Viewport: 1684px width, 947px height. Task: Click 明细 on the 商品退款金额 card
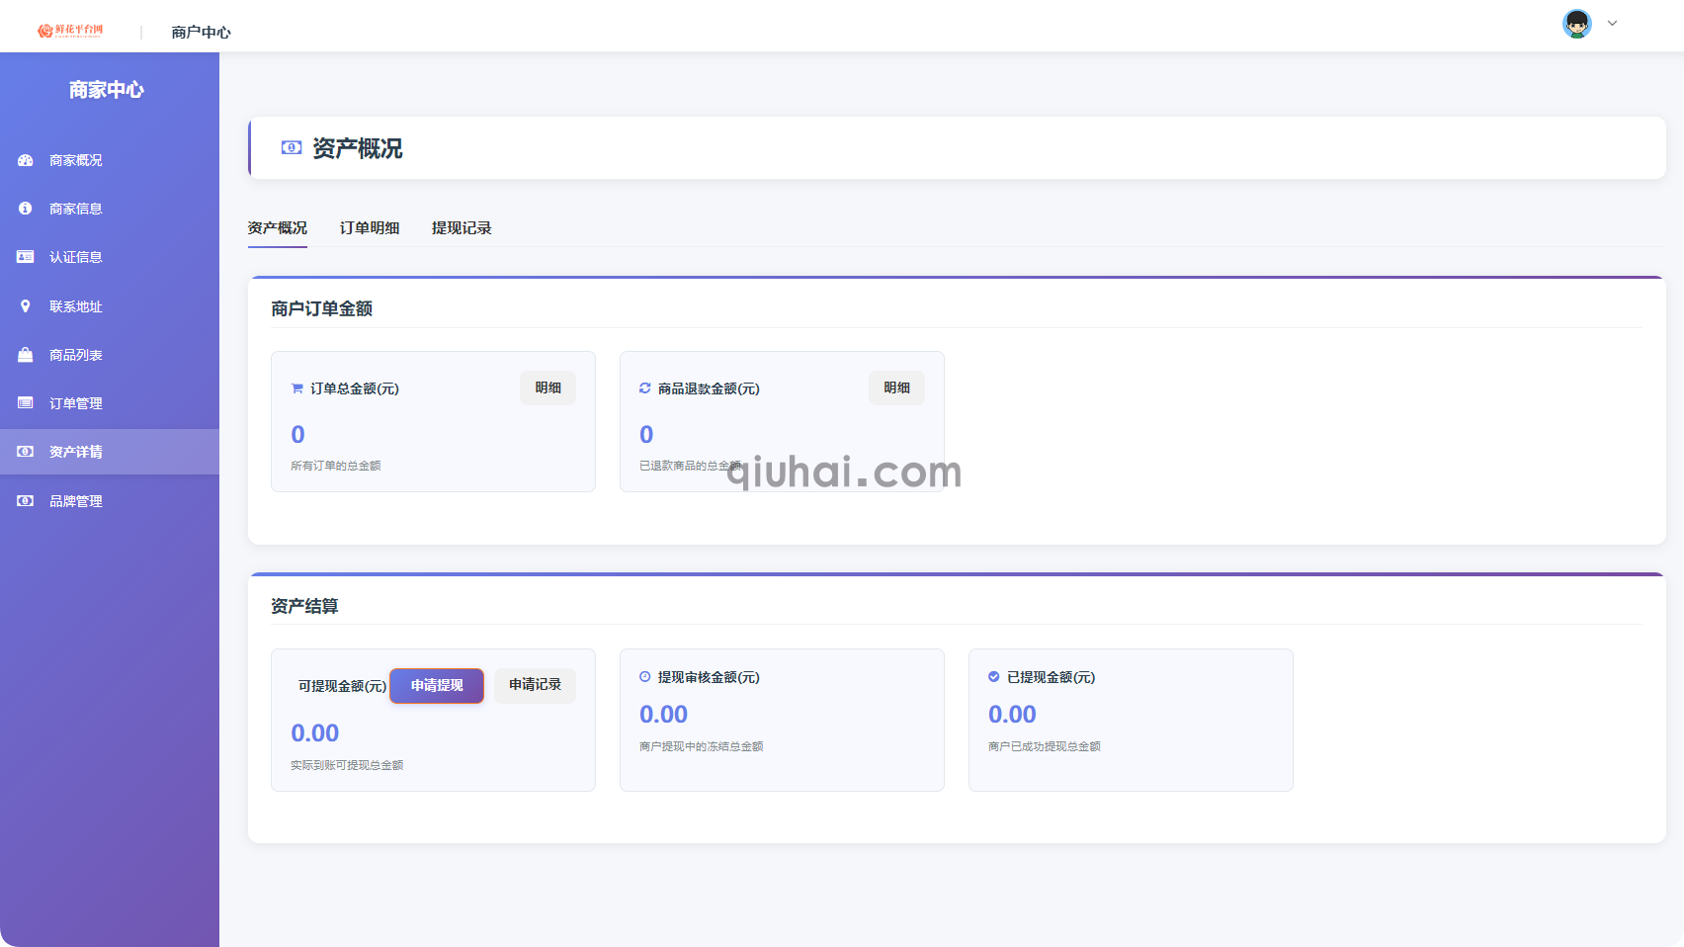[x=896, y=388]
